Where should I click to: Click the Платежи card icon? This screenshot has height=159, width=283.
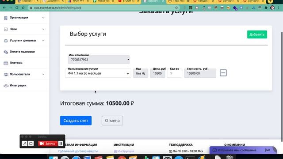[6, 63]
